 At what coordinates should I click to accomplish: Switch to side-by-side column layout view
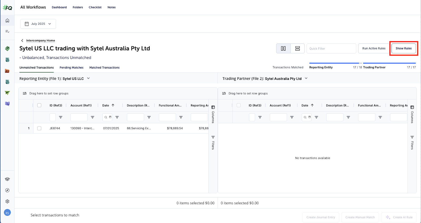[283, 49]
